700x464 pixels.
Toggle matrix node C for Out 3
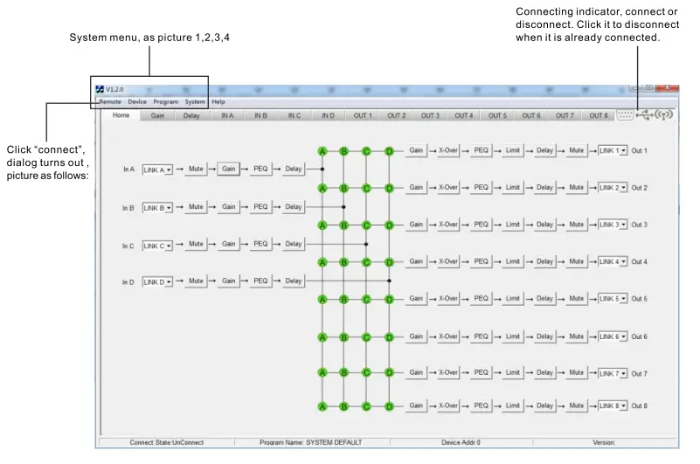(x=366, y=225)
